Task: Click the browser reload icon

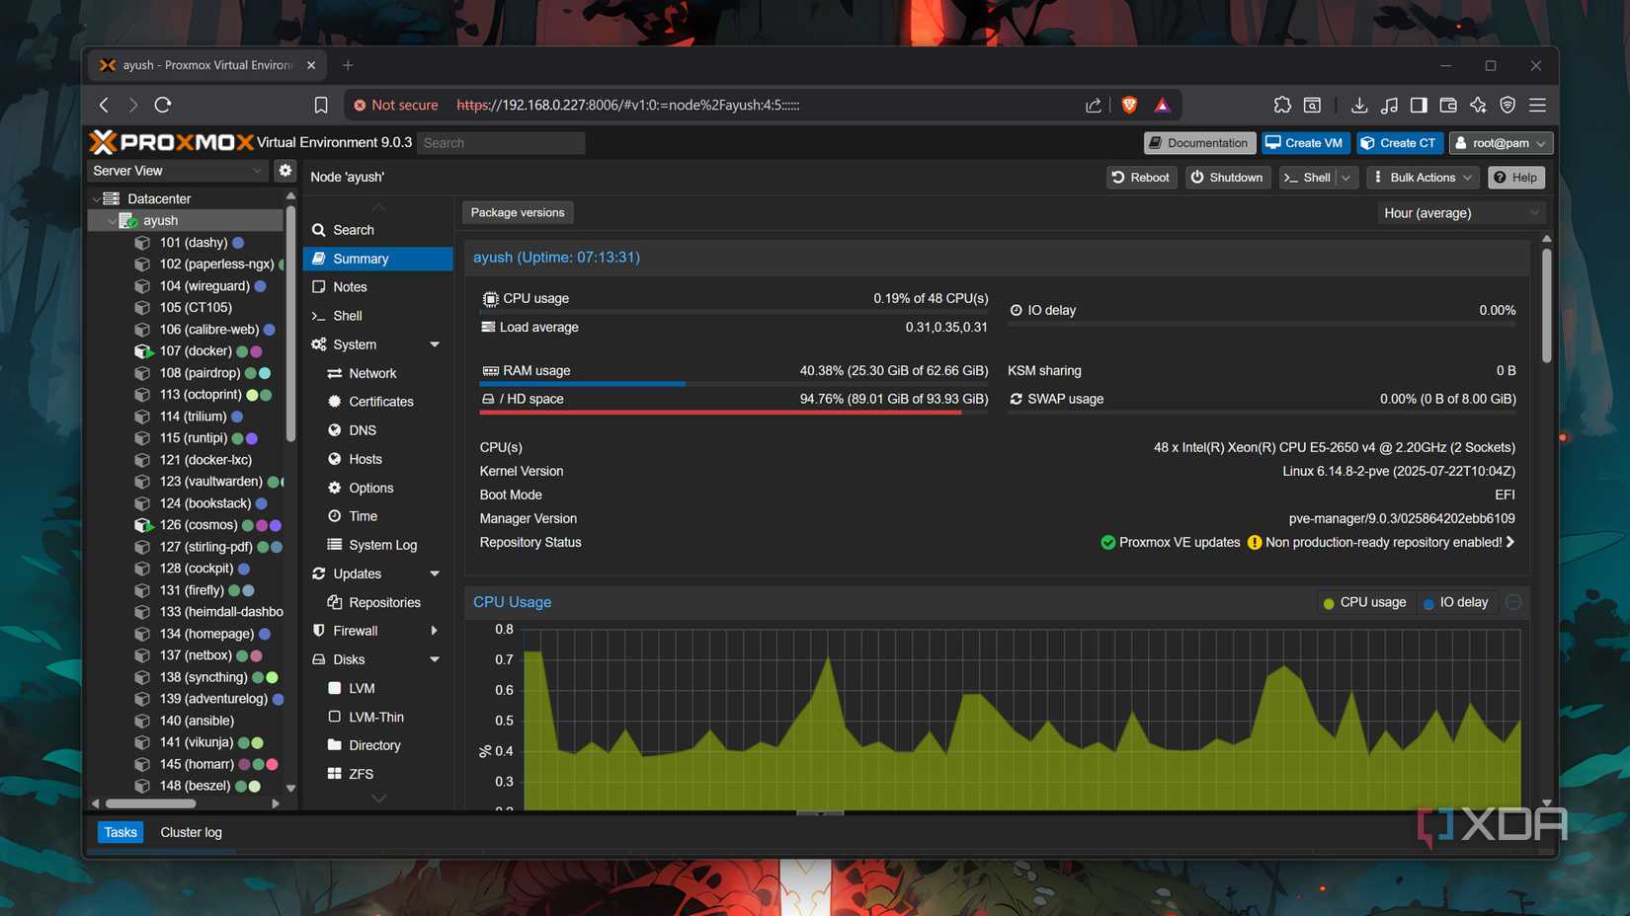Action: coord(163,105)
